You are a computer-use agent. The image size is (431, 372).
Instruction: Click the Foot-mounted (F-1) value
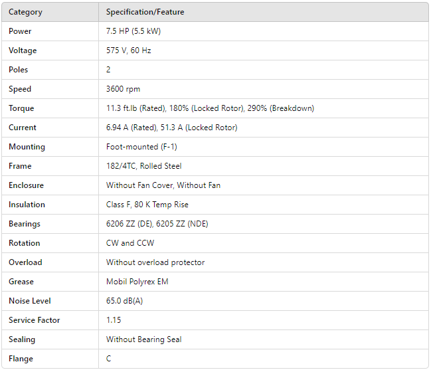141,147
